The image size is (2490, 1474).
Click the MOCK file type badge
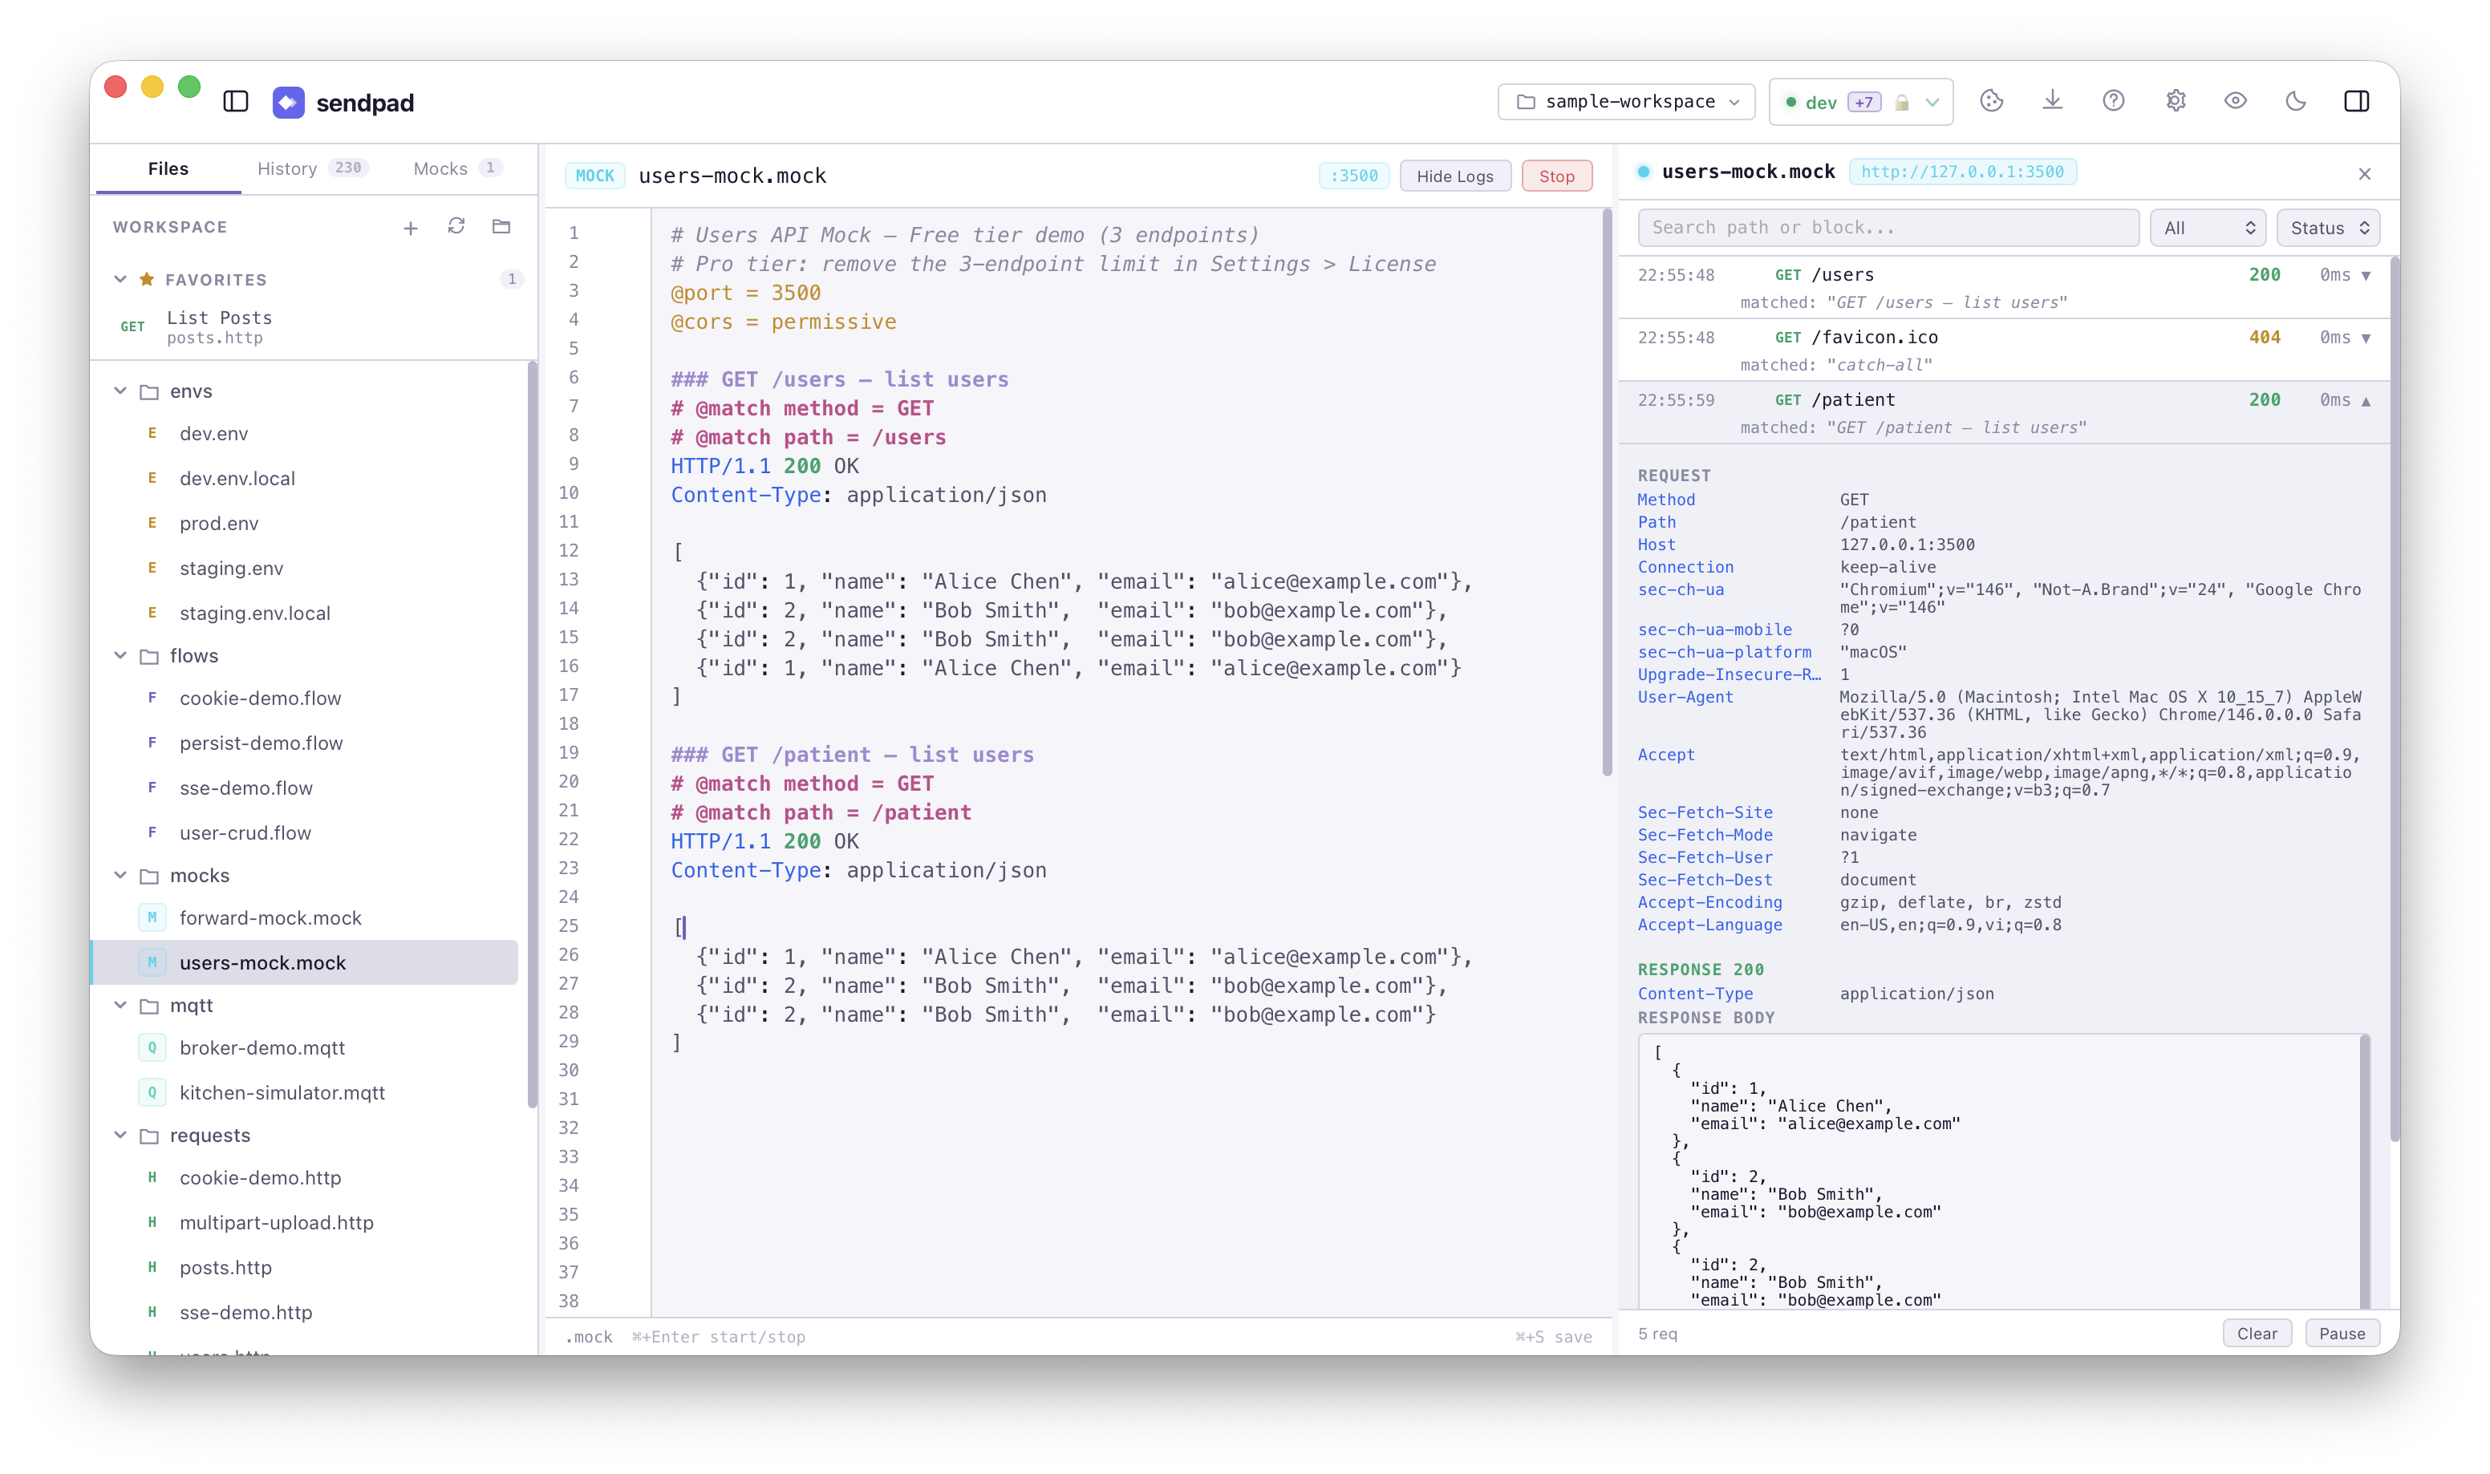595,176
